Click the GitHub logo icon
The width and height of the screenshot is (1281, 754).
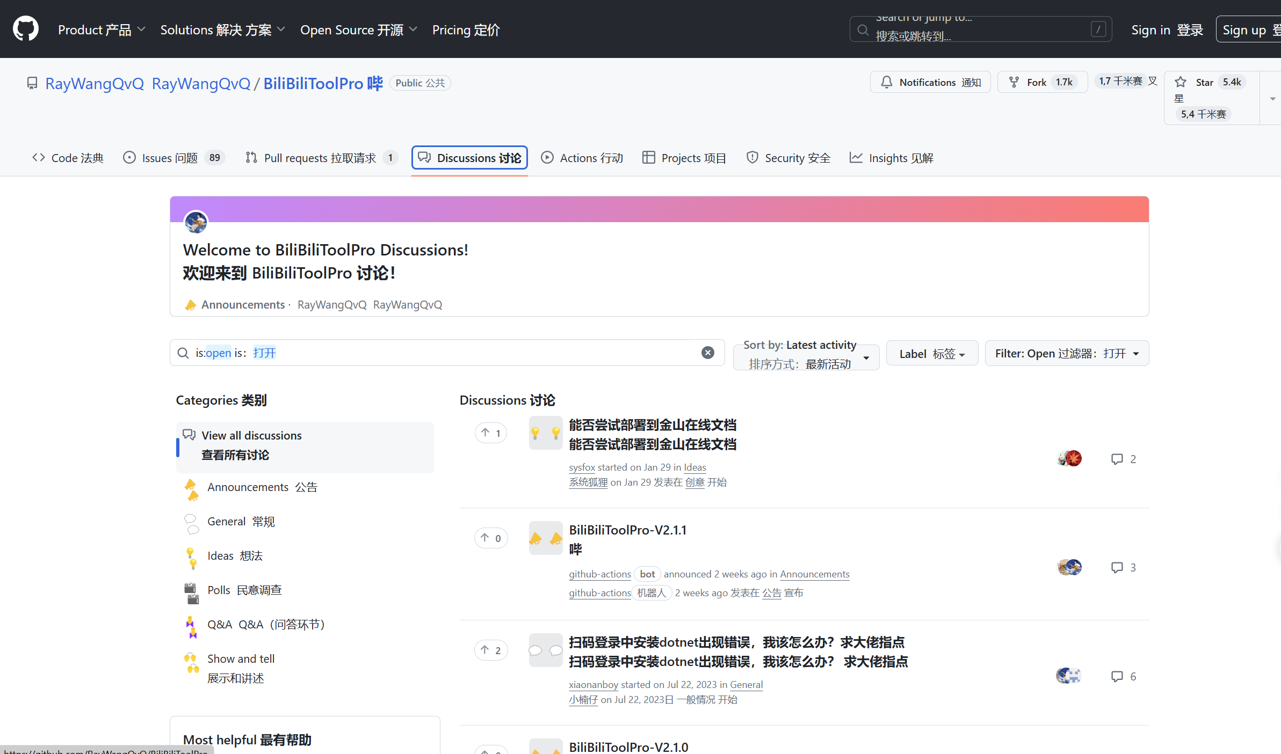(25, 29)
